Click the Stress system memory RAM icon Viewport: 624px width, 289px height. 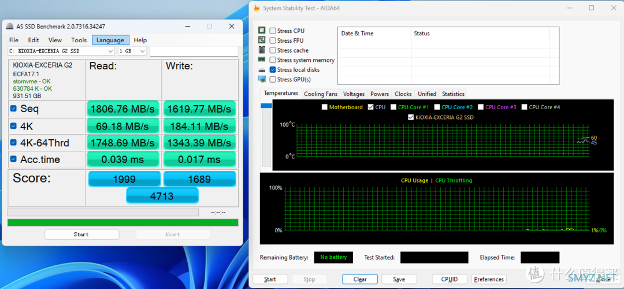click(262, 60)
